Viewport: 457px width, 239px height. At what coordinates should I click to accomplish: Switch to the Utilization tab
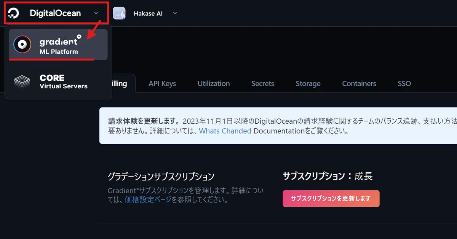point(214,83)
